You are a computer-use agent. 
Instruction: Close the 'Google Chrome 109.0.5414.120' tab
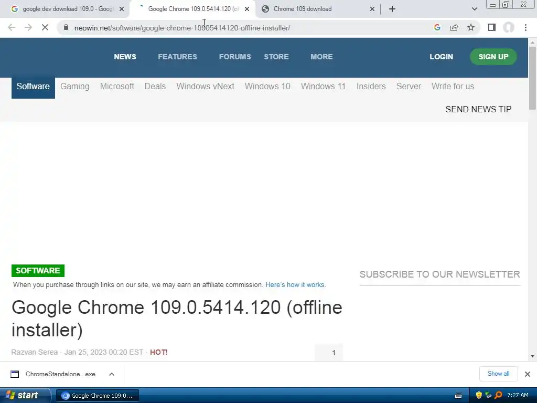pos(247,9)
